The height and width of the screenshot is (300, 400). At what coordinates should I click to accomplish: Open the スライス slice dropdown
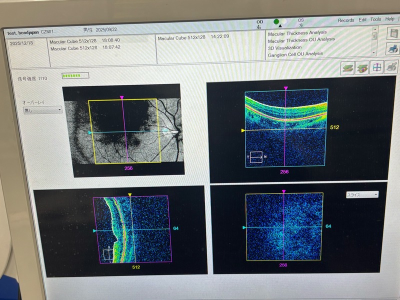362,194
